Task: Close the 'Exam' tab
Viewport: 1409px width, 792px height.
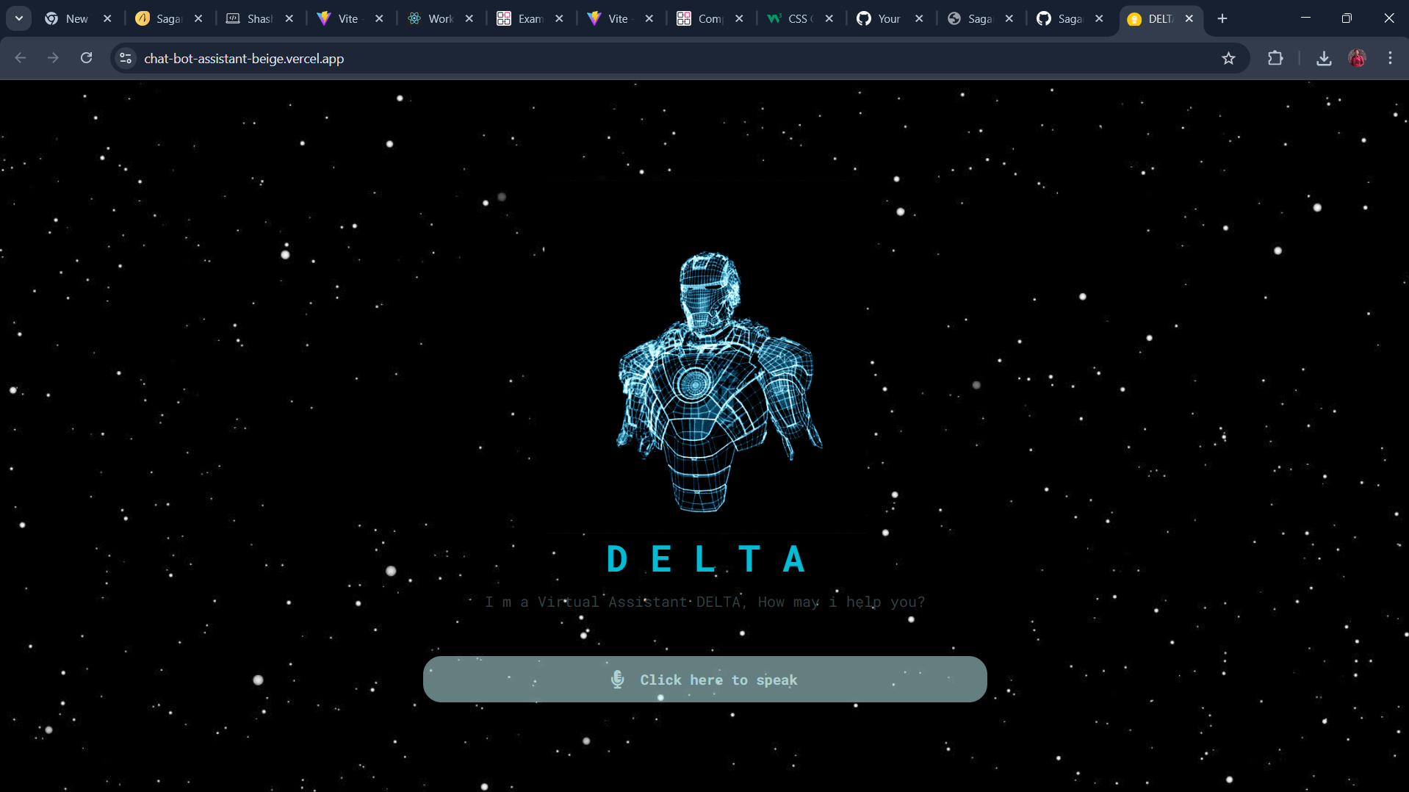Action: point(559,18)
